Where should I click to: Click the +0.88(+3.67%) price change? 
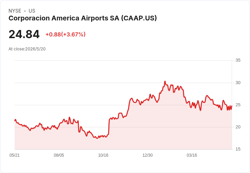point(66,34)
